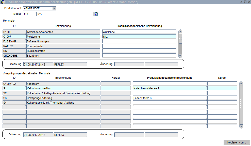The height and width of the screenshot is (146, 251).
Task: Select the S4 Kaltschaumsitz mit Thermopur-Auflage row
Action: point(63,103)
